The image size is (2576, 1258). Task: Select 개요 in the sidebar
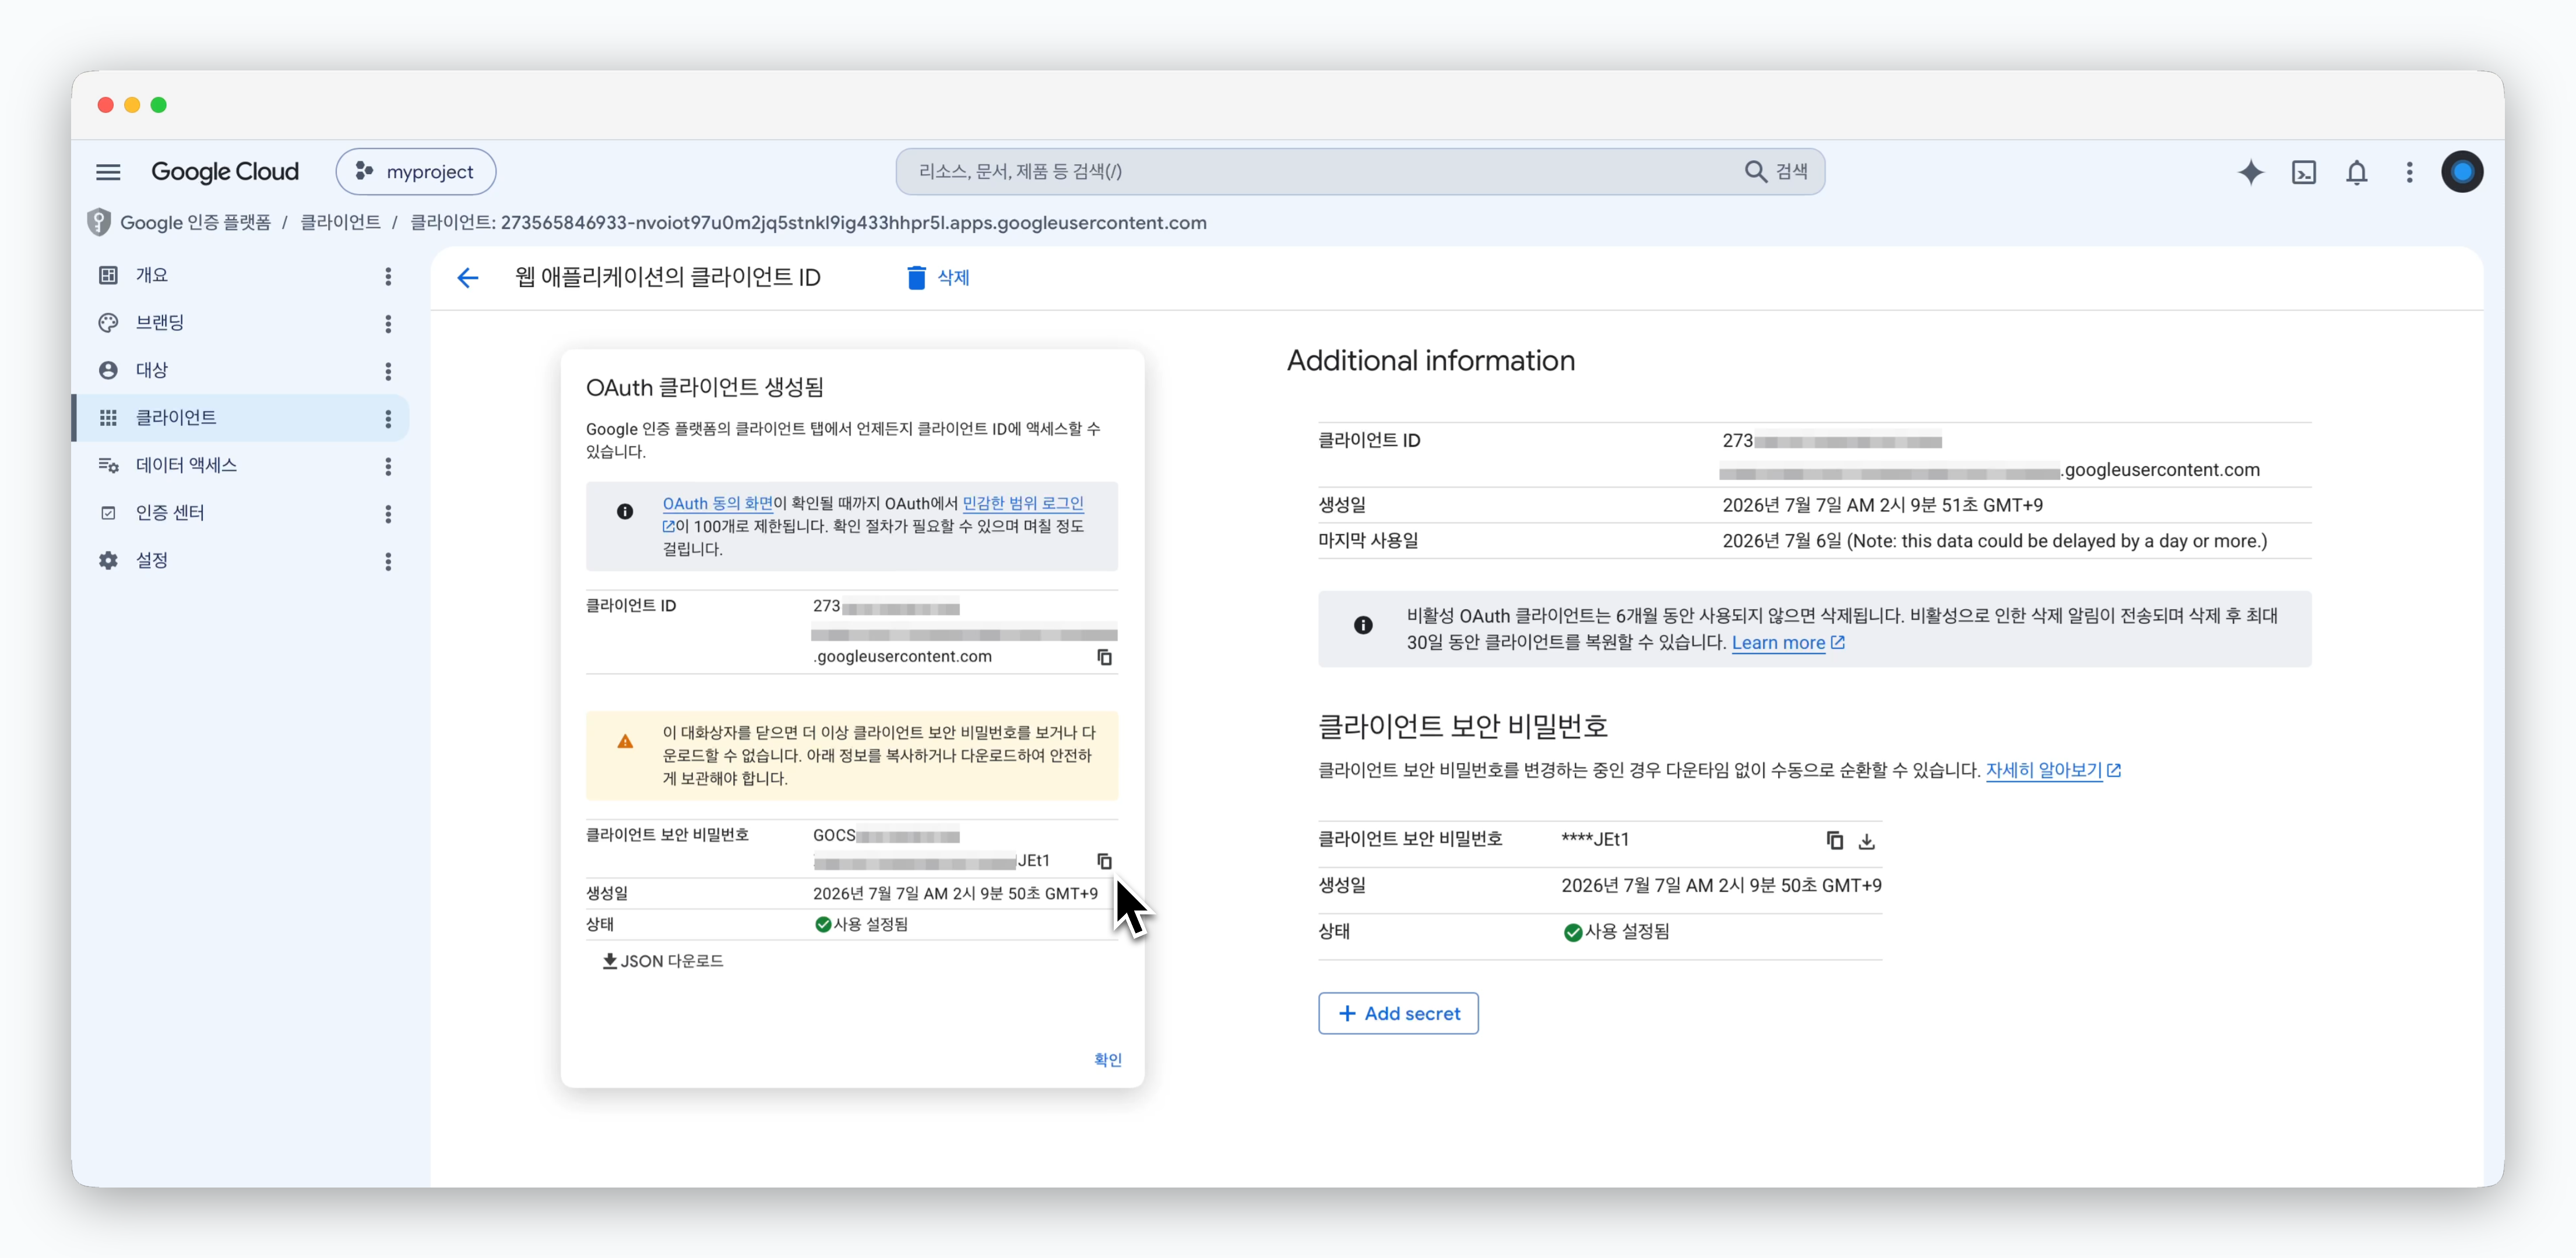(151, 275)
